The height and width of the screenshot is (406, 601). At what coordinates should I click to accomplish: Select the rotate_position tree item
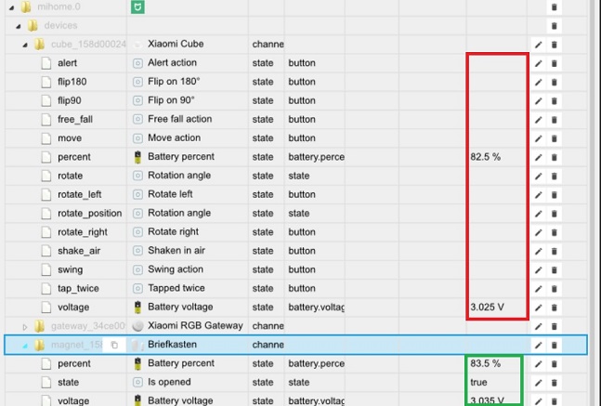click(x=90, y=213)
